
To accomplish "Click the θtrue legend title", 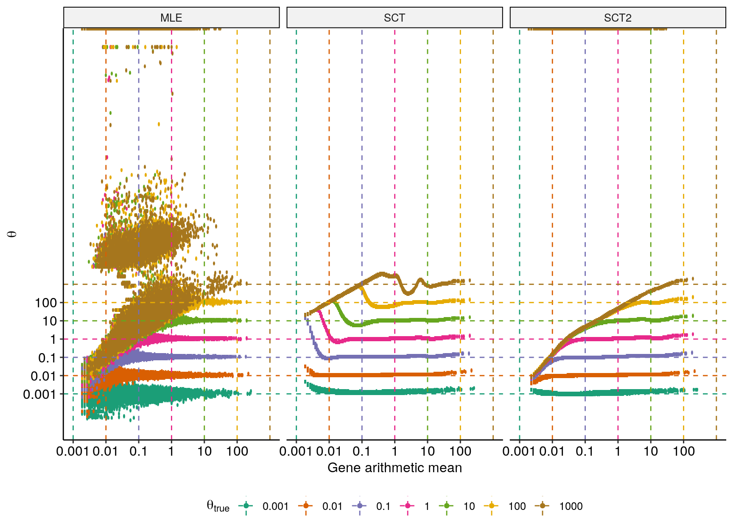I will (x=218, y=506).
